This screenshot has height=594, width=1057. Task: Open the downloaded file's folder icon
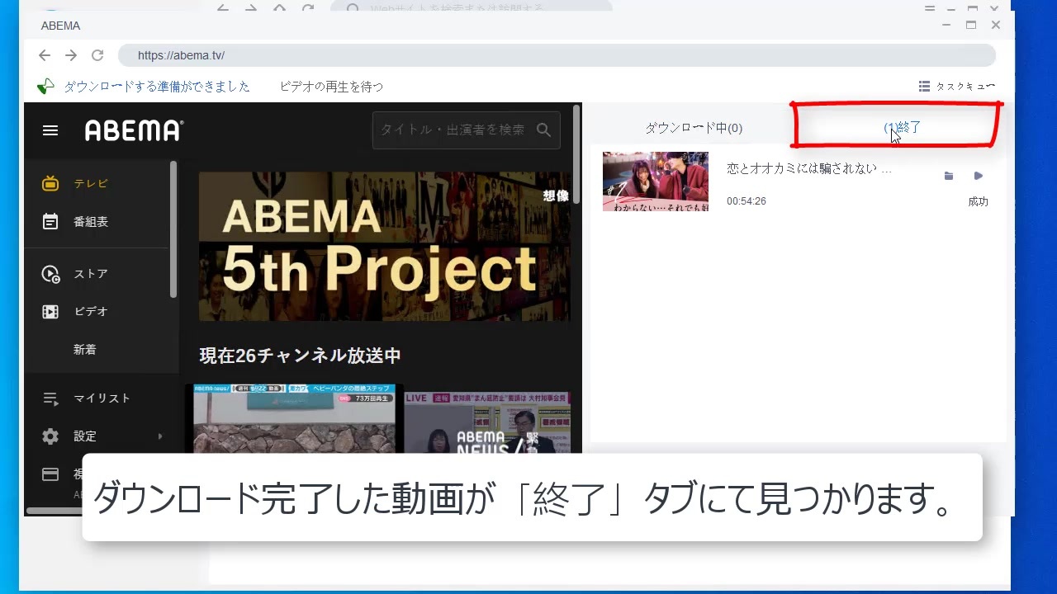click(x=949, y=176)
